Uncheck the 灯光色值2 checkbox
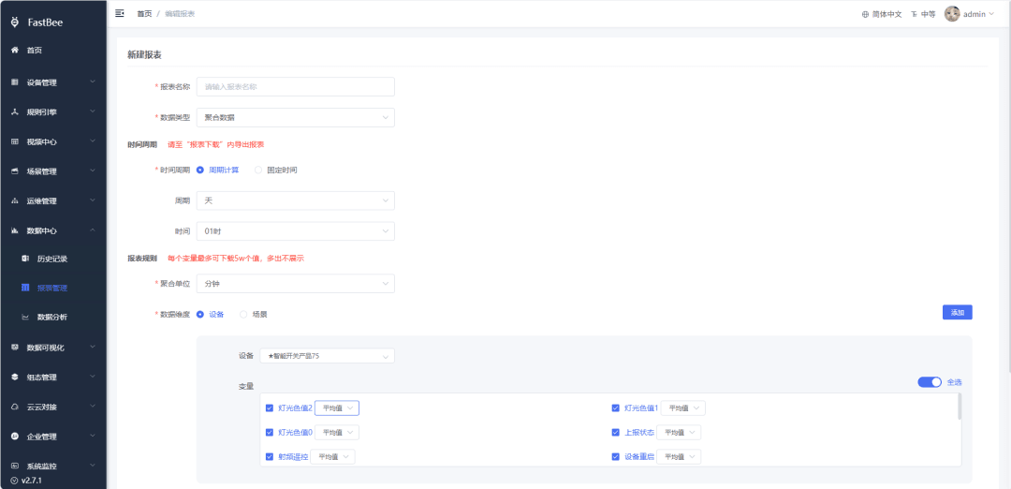Screen dimensions: 1011x489 pyautogui.click(x=270, y=408)
